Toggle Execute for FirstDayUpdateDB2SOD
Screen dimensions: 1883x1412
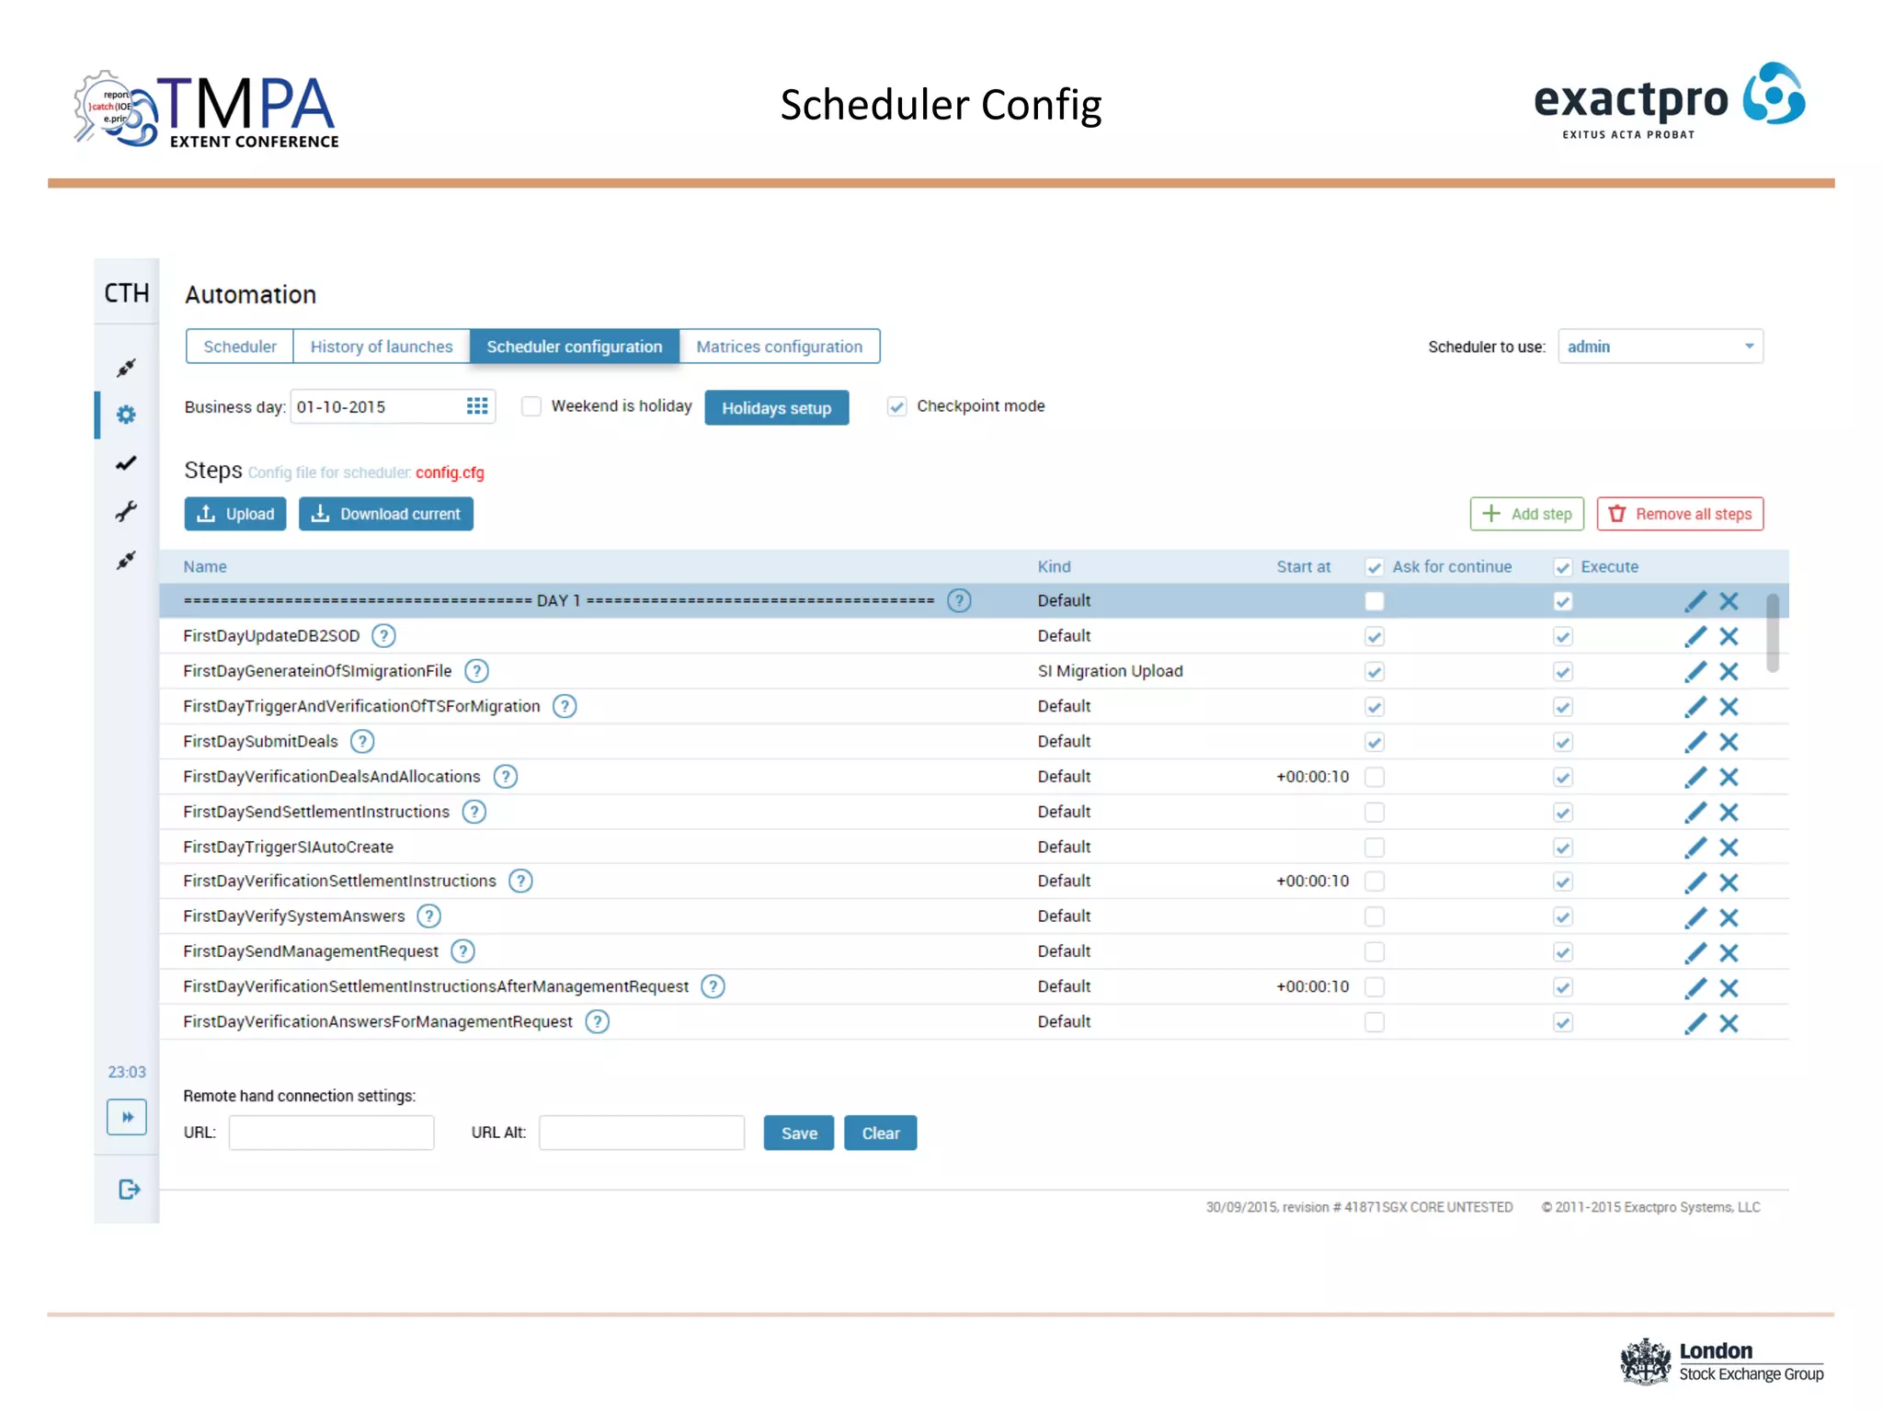1563,636
